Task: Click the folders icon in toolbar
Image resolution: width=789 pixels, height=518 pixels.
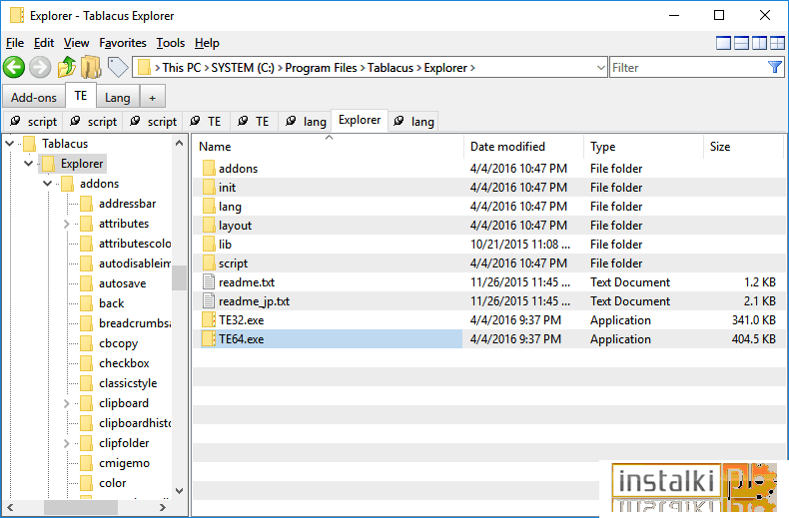Action: tap(91, 68)
